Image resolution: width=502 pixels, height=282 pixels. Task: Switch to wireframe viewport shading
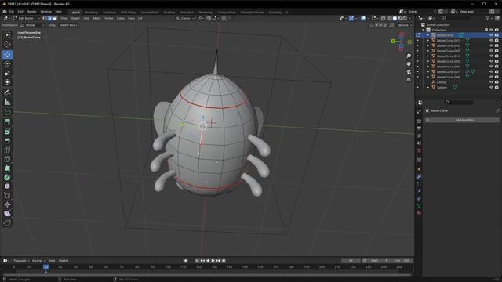point(390,19)
